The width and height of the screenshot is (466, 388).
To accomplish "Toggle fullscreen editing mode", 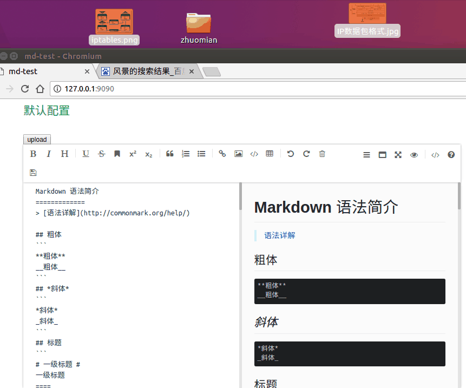I will point(398,155).
